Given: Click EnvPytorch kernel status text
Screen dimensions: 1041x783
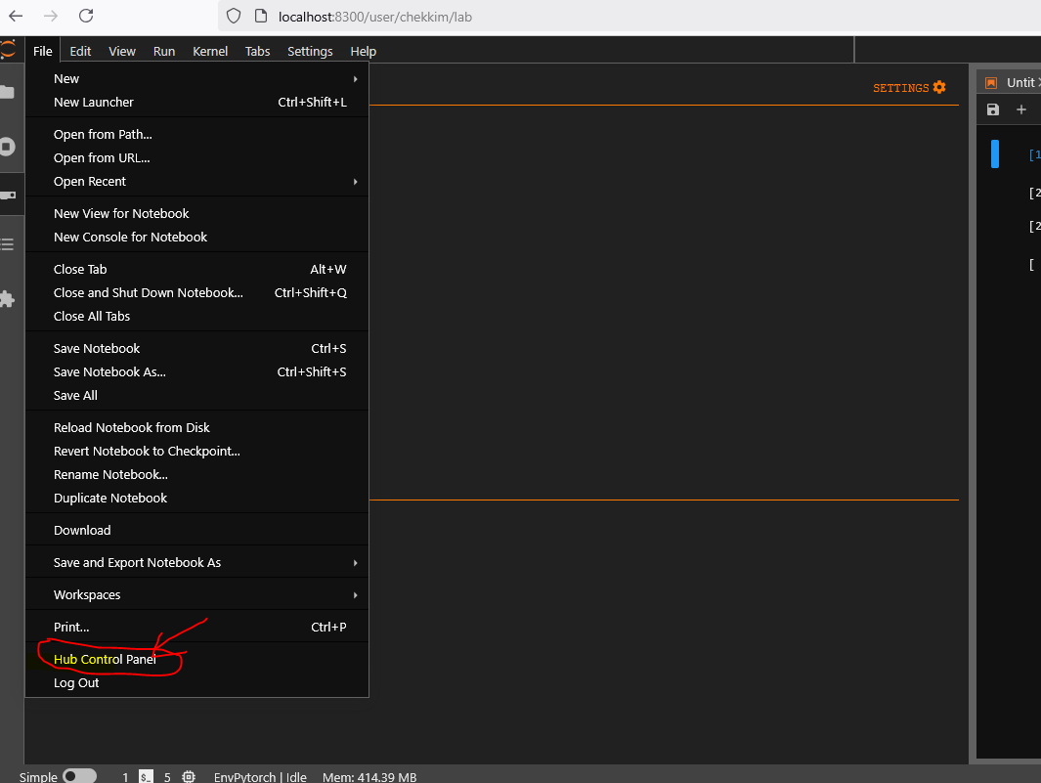Looking at the screenshot, I should tap(260, 777).
